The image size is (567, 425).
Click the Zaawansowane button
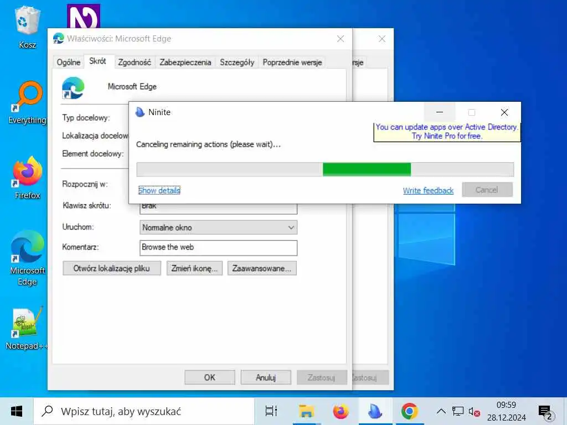point(262,268)
